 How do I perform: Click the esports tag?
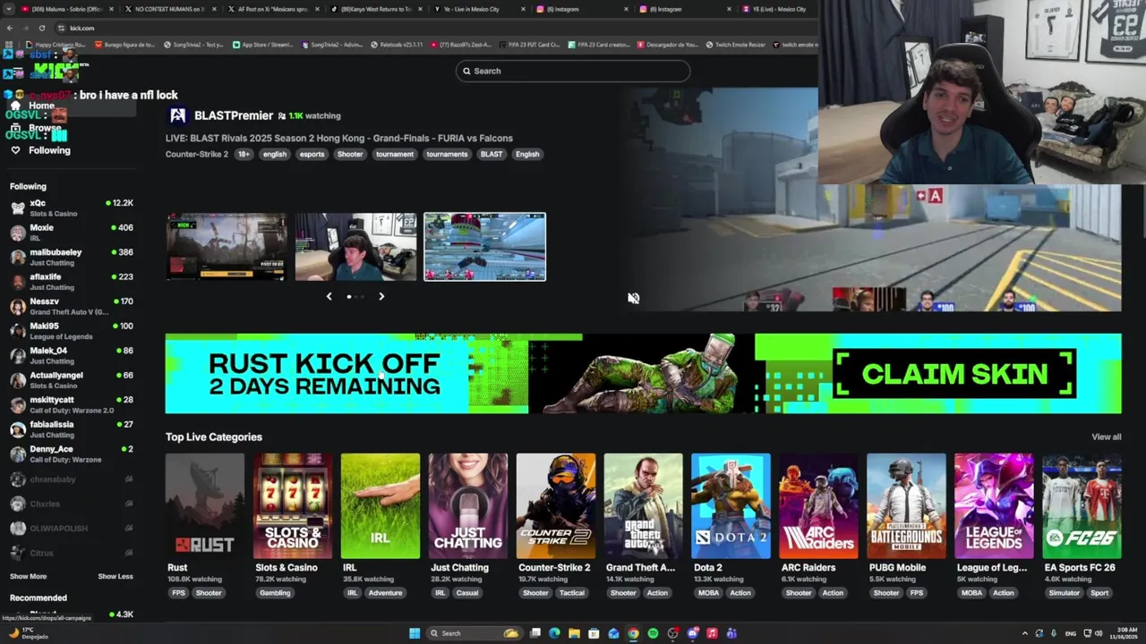(312, 154)
